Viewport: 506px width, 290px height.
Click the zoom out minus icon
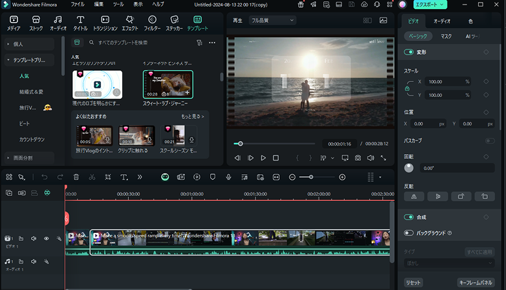click(x=292, y=177)
